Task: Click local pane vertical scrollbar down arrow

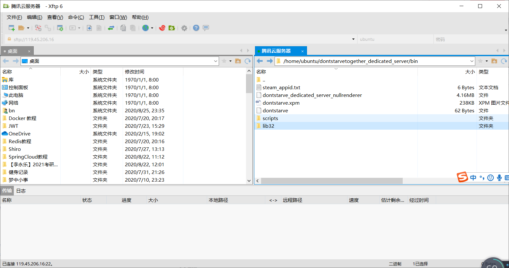Action: pos(249,181)
